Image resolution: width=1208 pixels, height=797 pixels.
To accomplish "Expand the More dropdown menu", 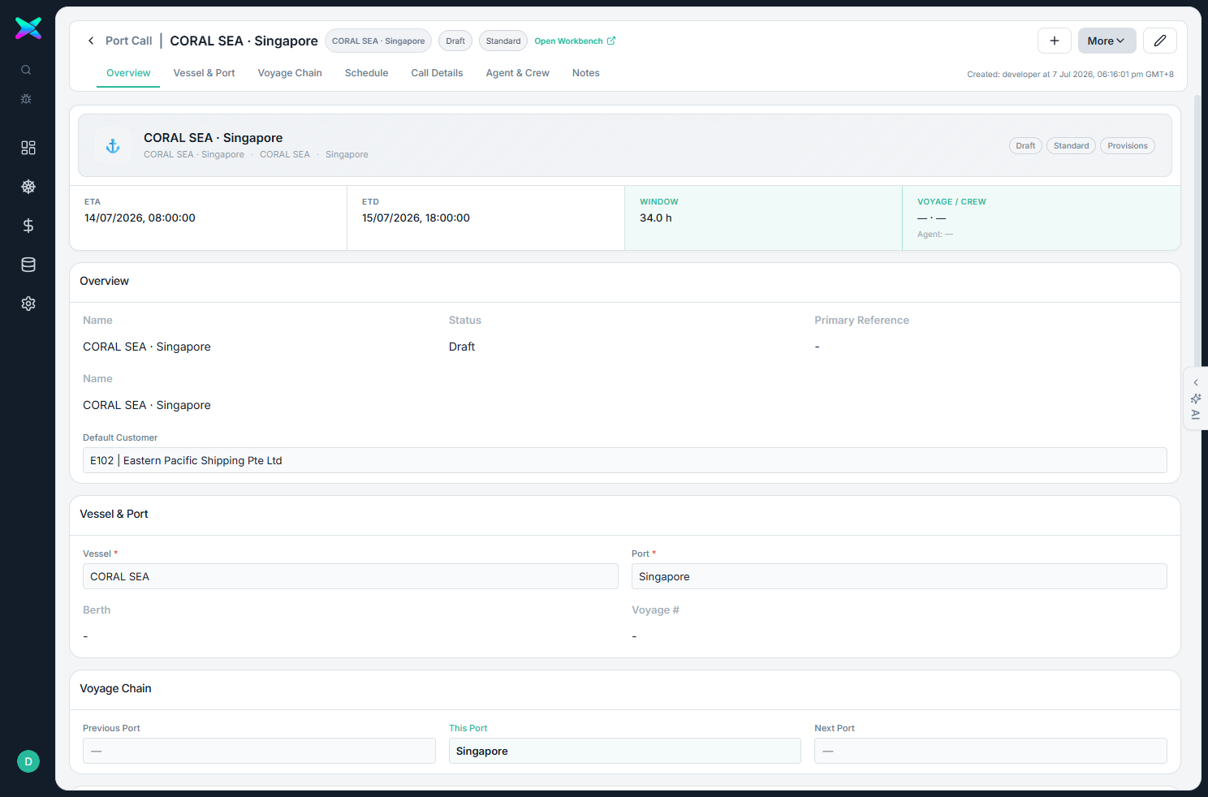I will click(1107, 41).
